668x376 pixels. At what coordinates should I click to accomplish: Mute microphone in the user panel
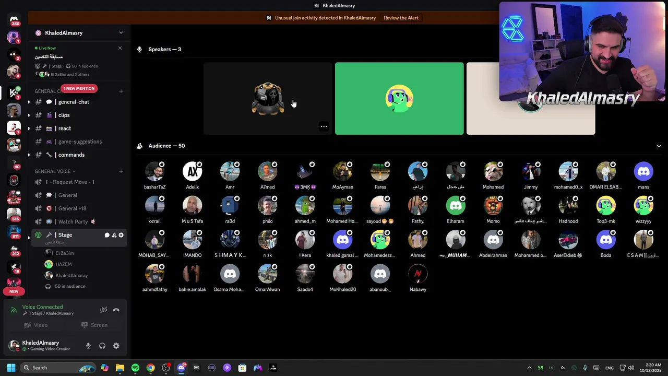point(88,346)
